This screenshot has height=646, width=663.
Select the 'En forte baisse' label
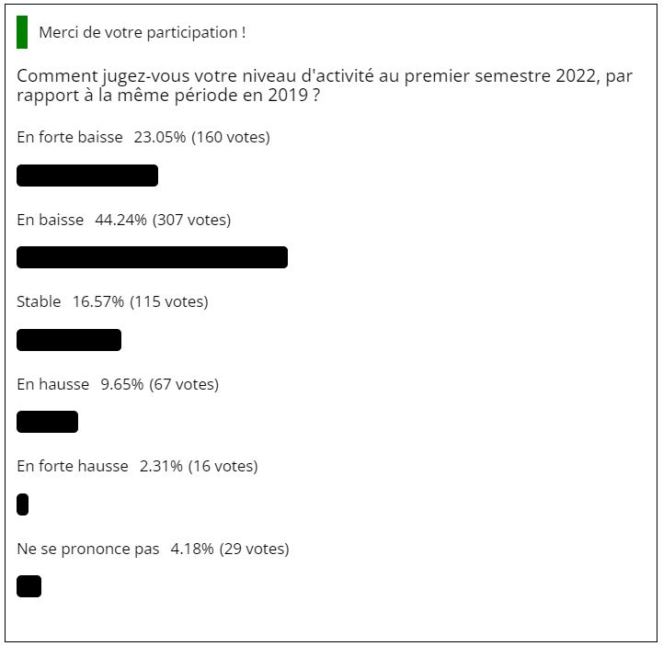tap(70, 137)
